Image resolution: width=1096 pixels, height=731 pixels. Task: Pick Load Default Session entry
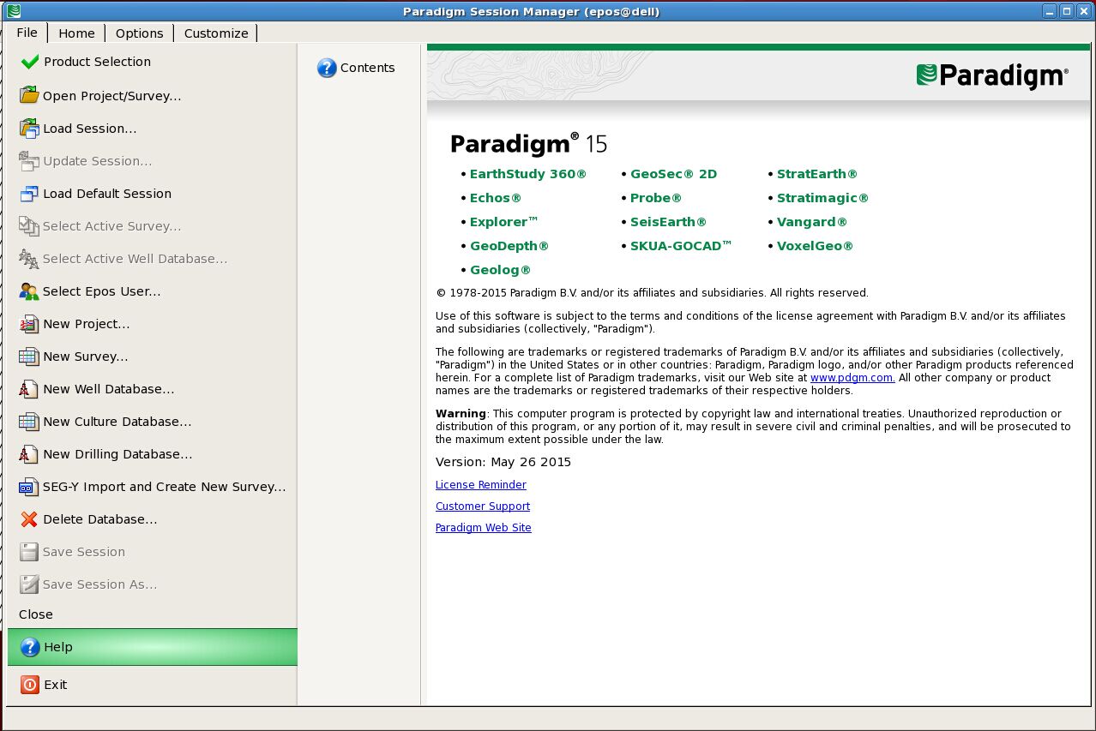coord(153,194)
